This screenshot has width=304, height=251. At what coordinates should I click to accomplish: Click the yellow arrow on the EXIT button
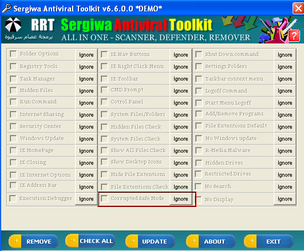click(x=251, y=241)
